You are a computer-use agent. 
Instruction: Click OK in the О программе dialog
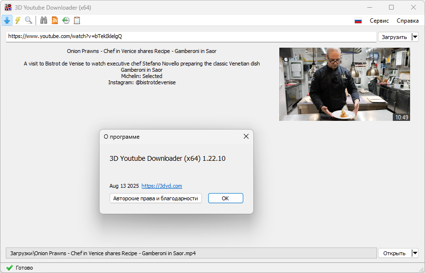(x=225, y=198)
